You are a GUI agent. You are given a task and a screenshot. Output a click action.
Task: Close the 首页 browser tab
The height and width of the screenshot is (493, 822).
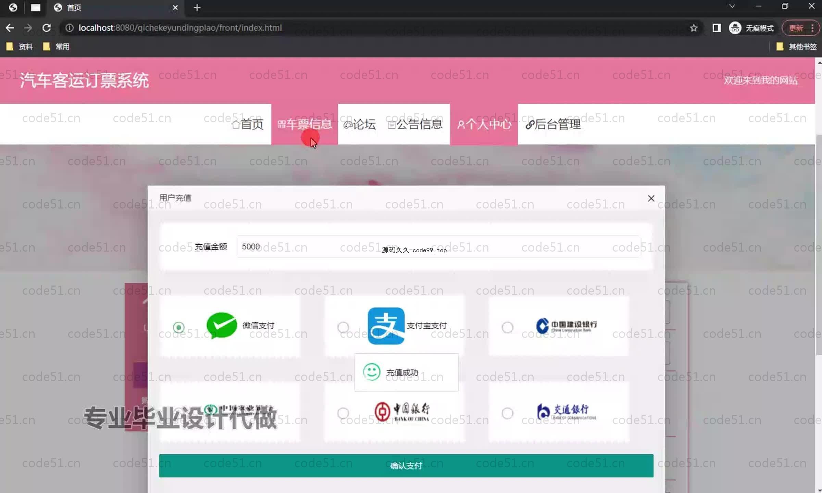point(175,8)
